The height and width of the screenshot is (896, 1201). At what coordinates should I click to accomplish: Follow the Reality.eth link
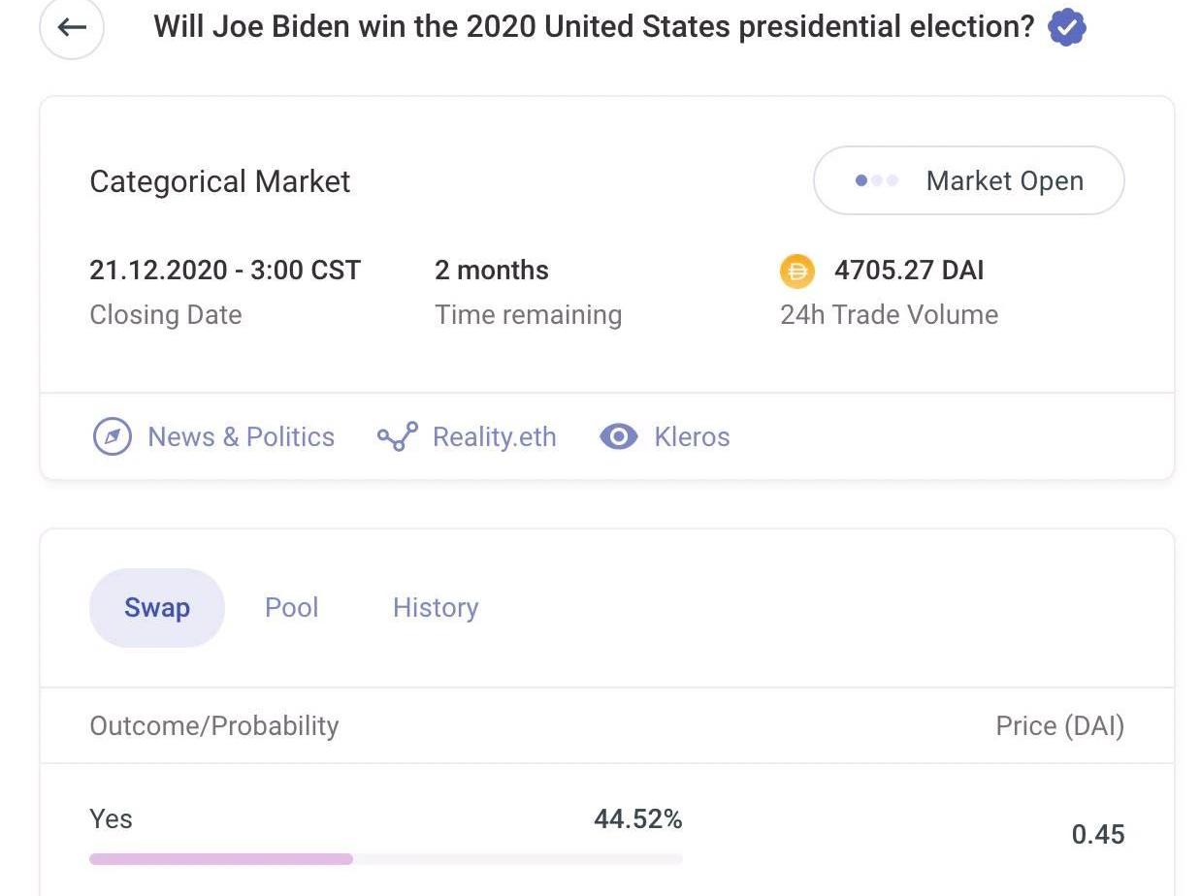coord(495,437)
